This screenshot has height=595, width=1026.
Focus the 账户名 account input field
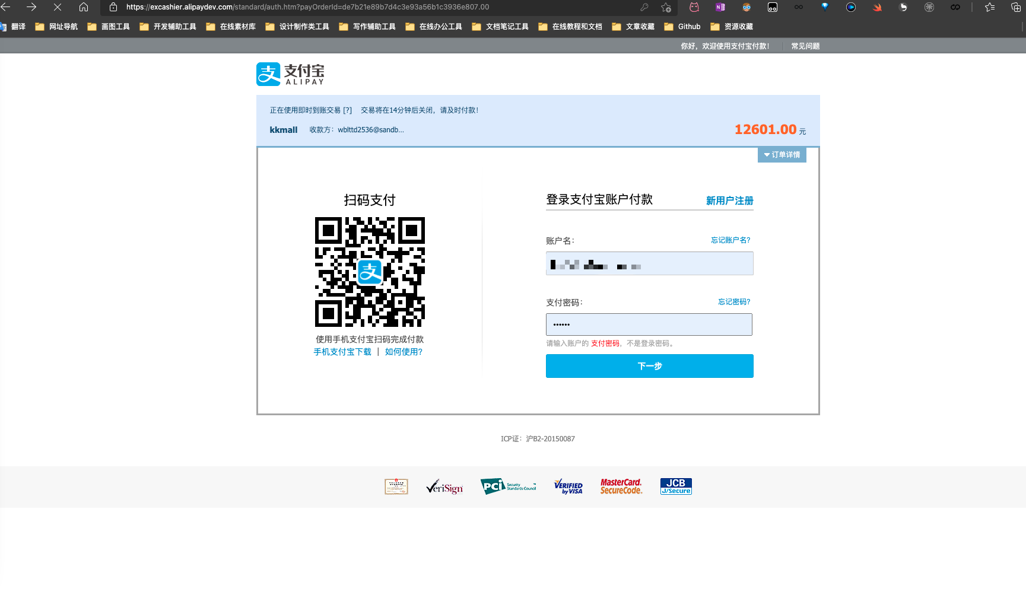pyautogui.click(x=650, y=263)
